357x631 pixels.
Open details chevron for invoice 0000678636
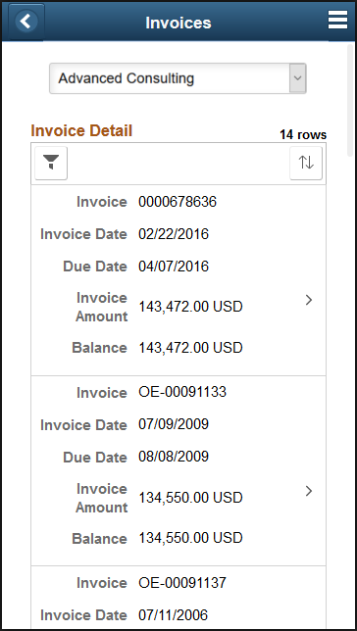click(x=309, y=300)
